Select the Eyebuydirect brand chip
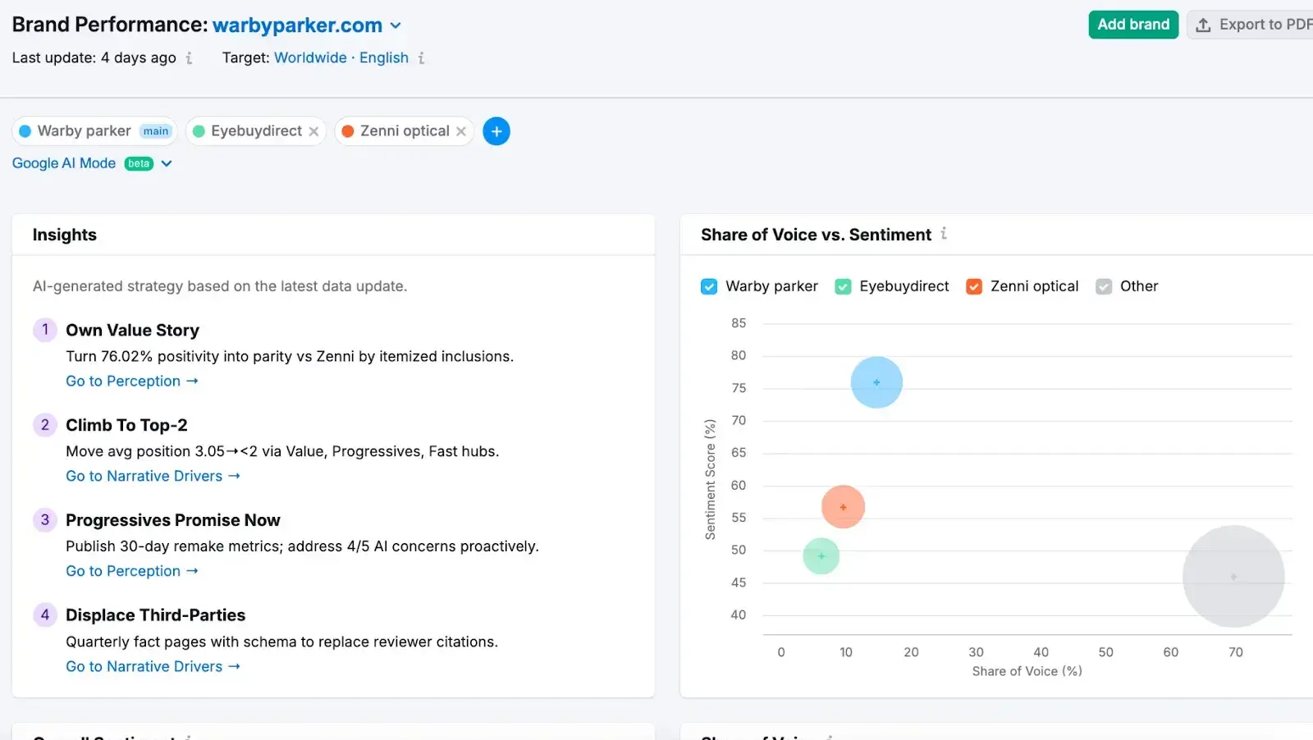The width and height of the screenshot is (1313, 740). [x=248, y=131]
